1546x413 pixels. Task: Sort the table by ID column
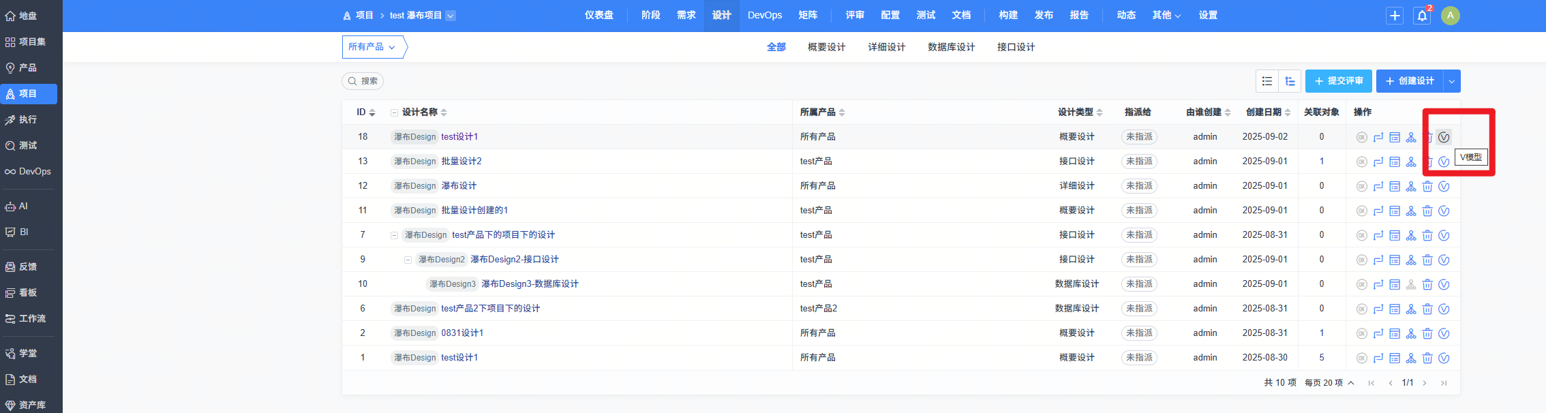(372, 112)
